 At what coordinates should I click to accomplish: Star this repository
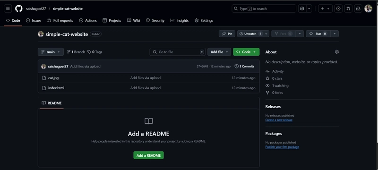[318, 34]
